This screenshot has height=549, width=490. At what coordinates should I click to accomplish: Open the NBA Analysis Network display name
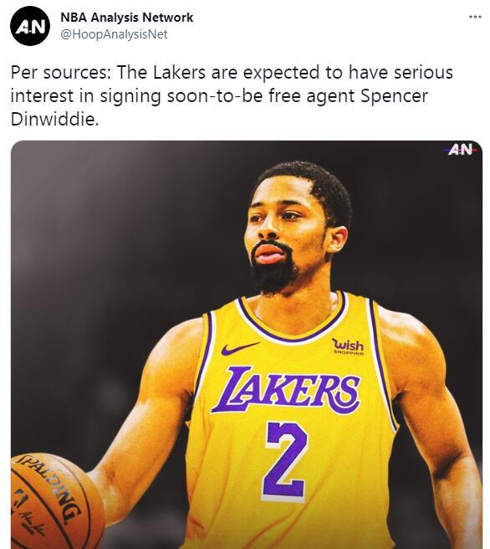[126, 18]
